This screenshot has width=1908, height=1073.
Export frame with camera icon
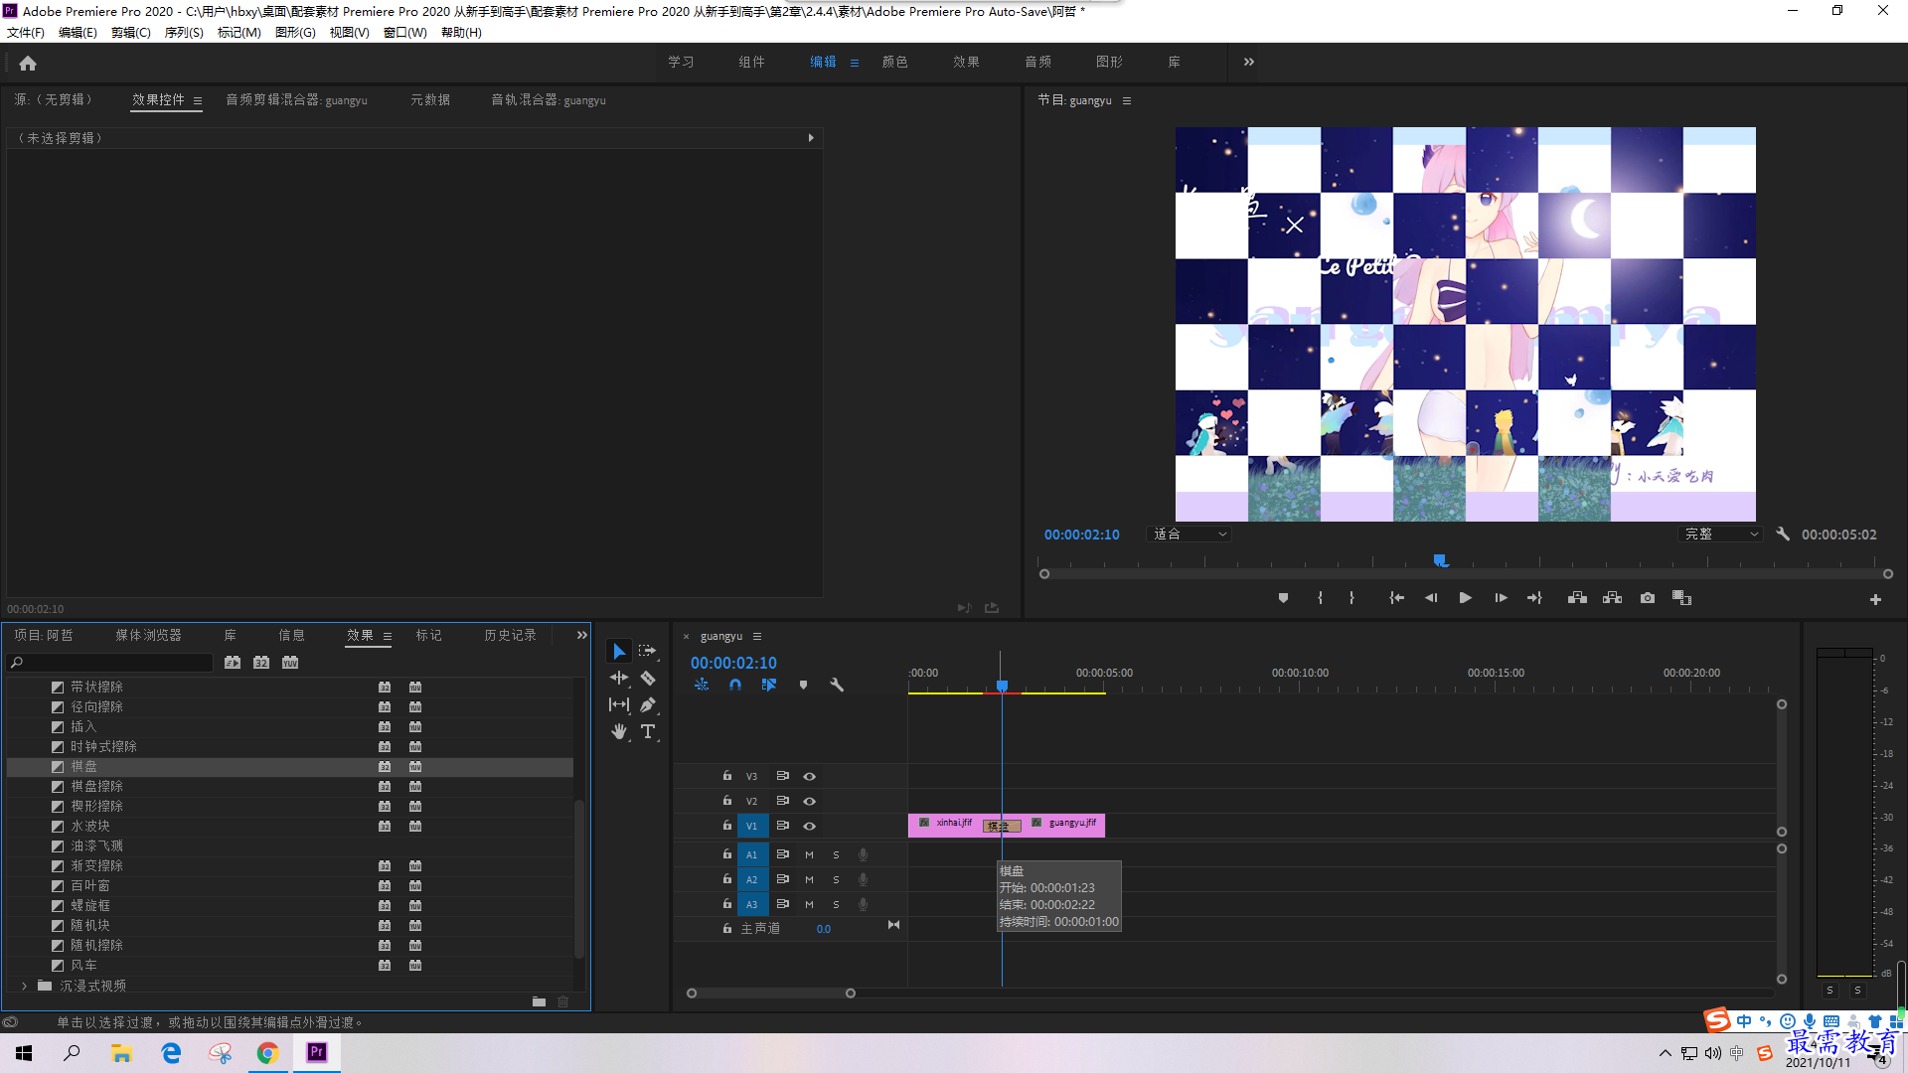pyautogui.click(x=1648, y=598)
